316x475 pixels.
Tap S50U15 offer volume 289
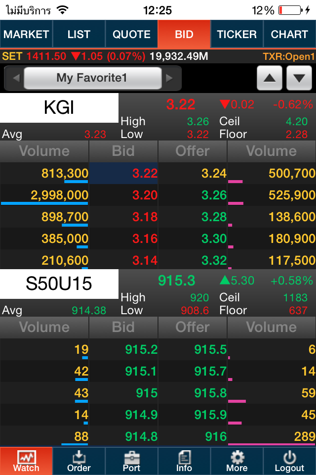(305, 436)
